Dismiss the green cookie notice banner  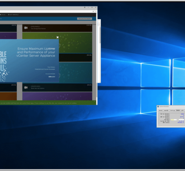(94, 101)
